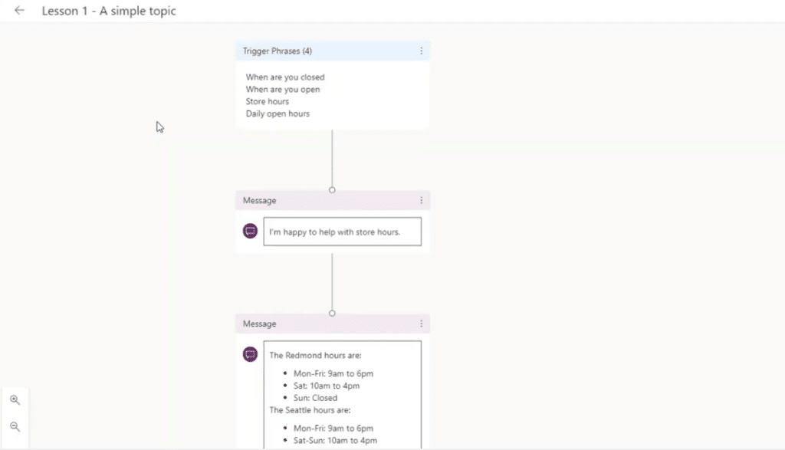785x450 pixels.
Task: Click chat icon beside Redmond hours message
Action: coord(251,354)
